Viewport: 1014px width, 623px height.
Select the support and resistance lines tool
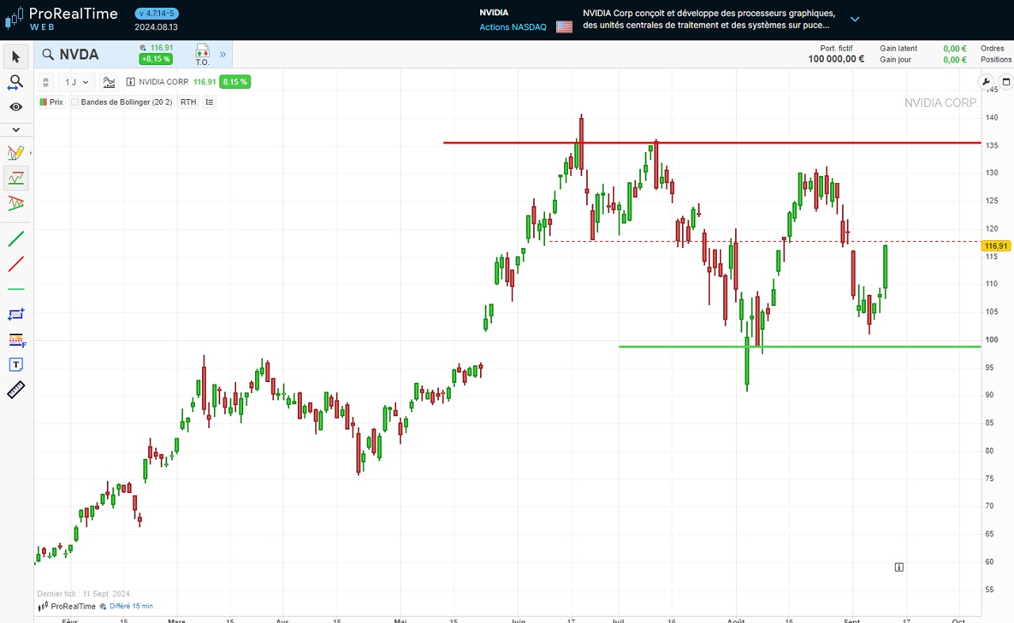coord(16,178)
